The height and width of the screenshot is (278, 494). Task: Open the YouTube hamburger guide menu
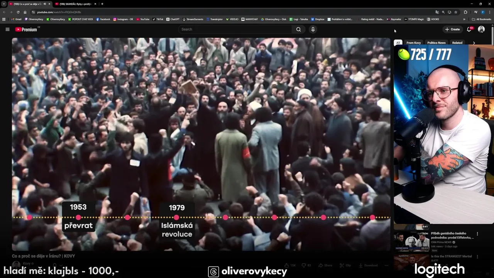(x=7, y=29)
